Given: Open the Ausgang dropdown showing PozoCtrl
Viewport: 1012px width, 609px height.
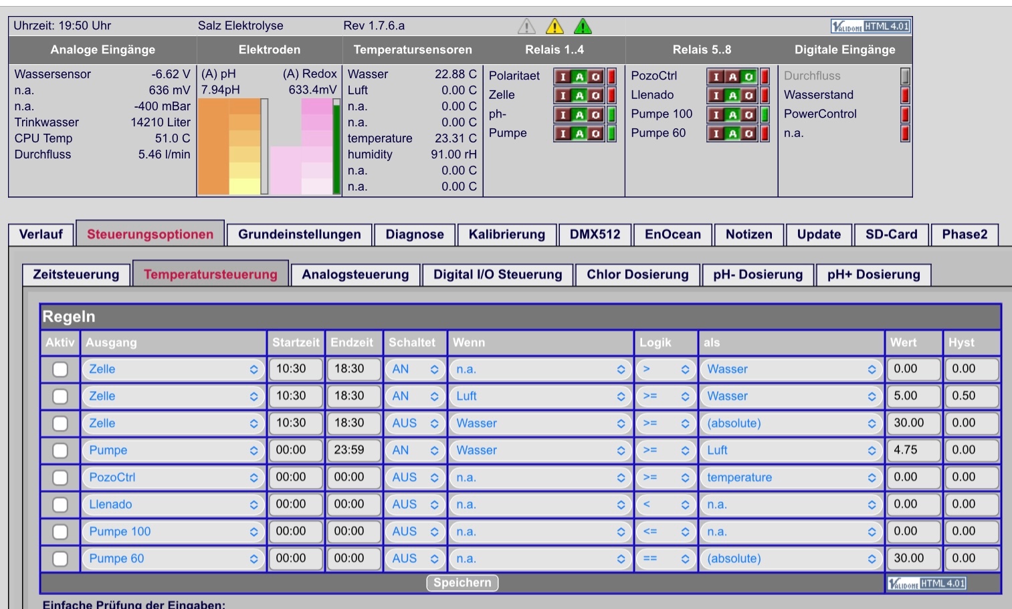Looking at the screenshot, I should tap(173, 477).
